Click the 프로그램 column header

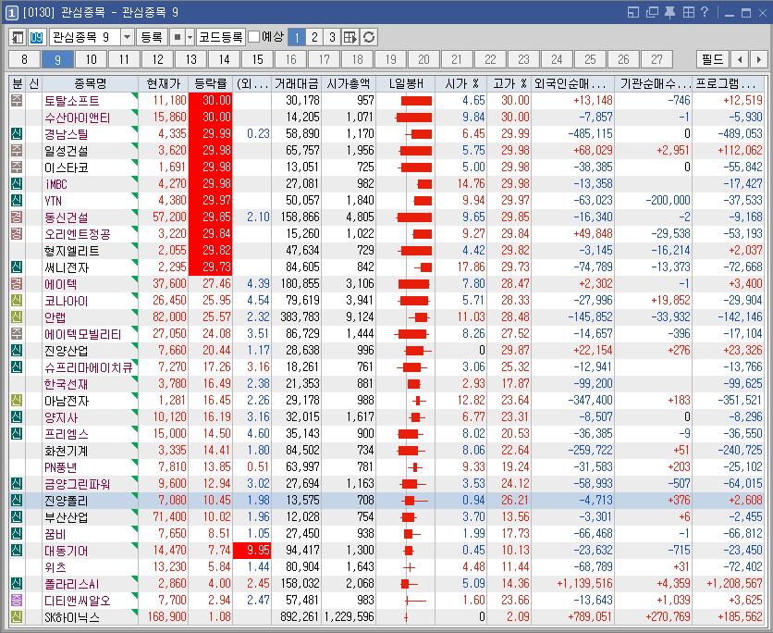pyautogui.click(x=728, y=83)
